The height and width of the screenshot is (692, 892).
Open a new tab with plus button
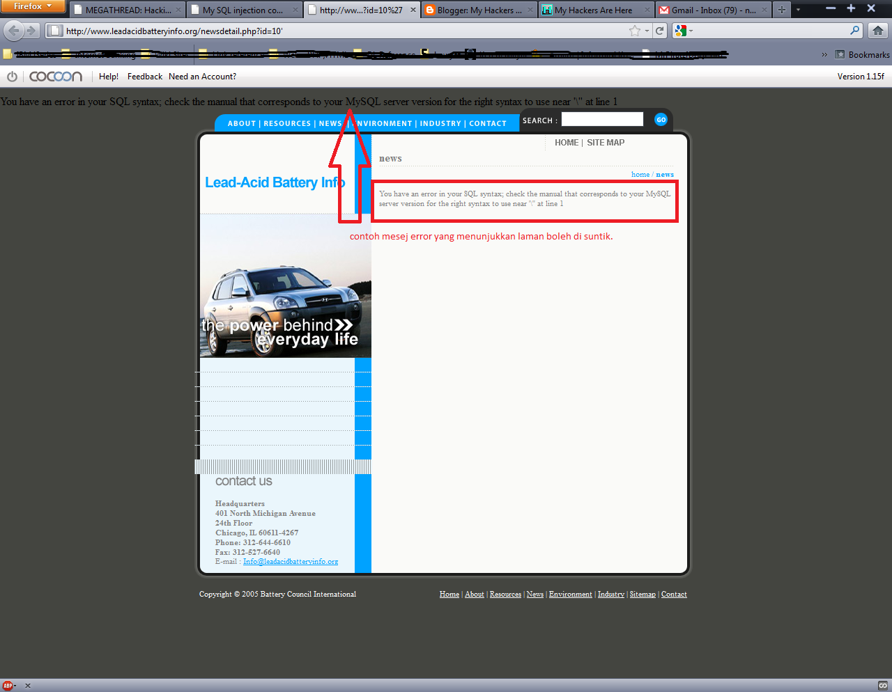click(782, 10)
